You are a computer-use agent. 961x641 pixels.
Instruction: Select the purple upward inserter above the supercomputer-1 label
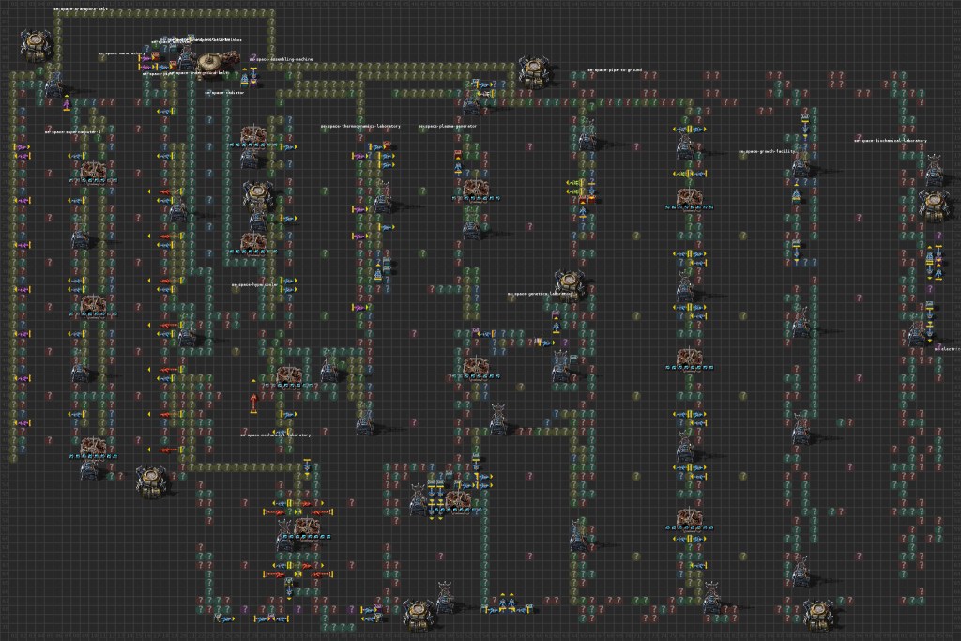click(67, 103)
